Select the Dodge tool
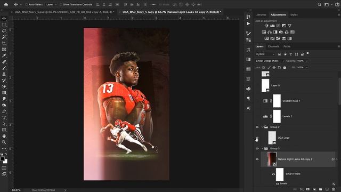This screenshot has width=341, height=192. pos(4,105)
